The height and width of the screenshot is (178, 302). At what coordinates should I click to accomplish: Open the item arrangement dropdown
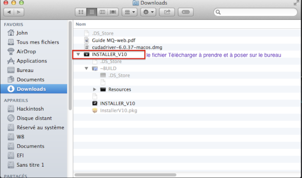(130, 12)
